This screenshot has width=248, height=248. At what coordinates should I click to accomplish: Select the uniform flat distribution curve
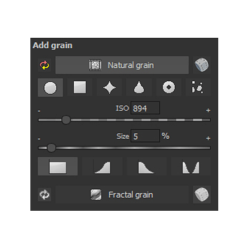tap(58, 166)
